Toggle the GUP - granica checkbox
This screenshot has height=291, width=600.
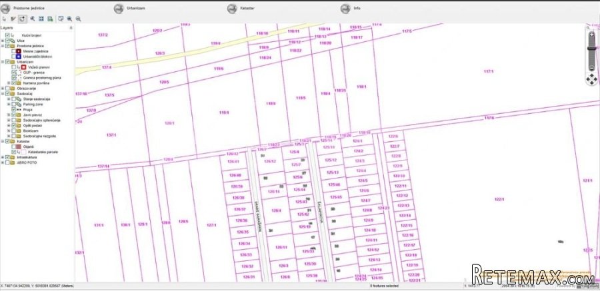click(x=14, y=73)
